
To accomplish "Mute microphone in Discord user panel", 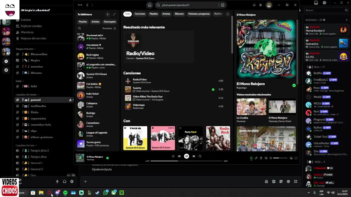I will point(57,181).
